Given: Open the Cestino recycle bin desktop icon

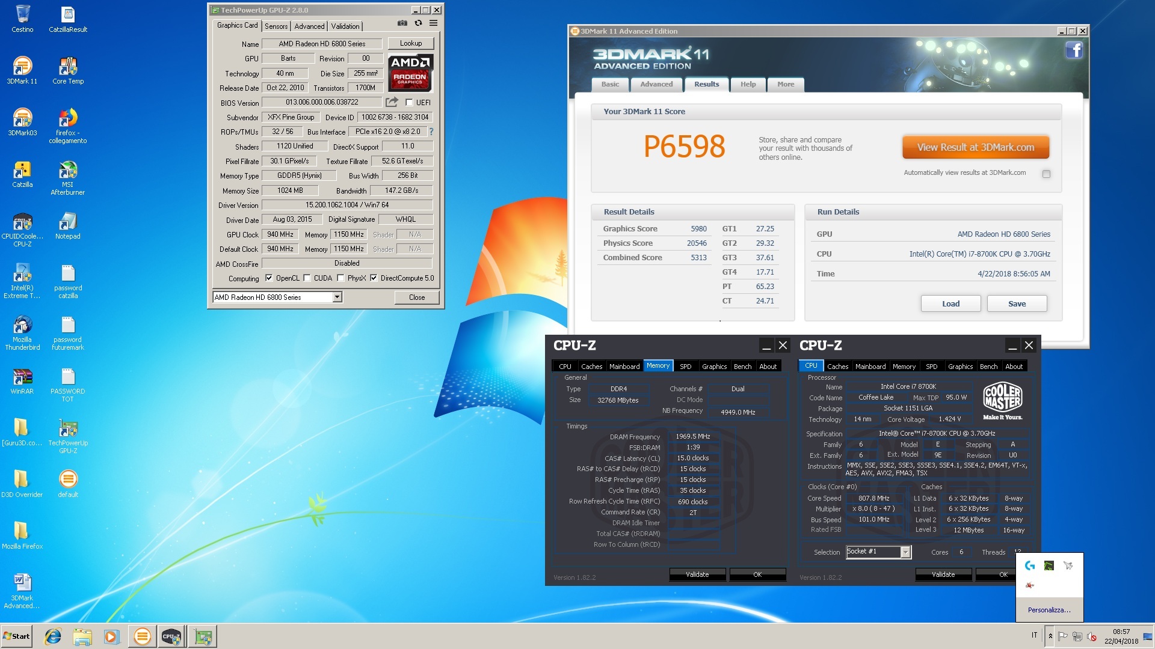Looking at the screenshot, I should 22,18.
